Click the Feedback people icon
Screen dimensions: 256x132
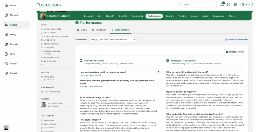click(93, 30)
